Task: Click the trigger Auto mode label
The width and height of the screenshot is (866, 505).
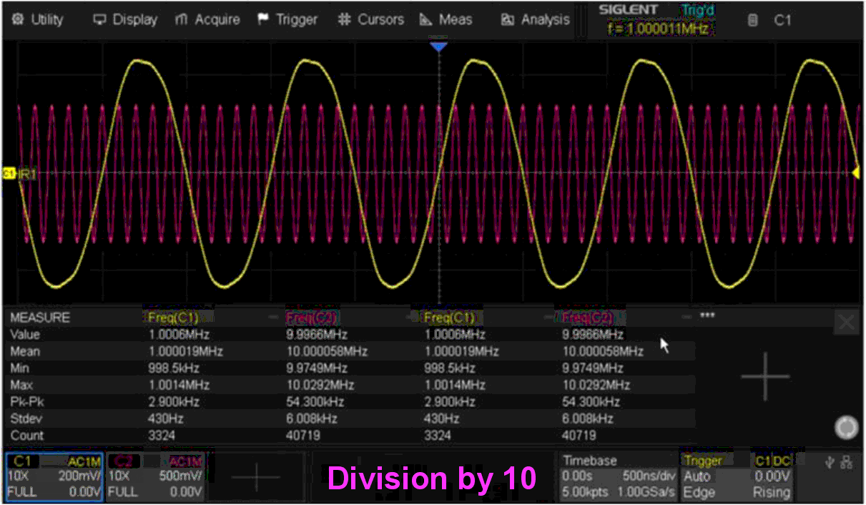Action: coord(697,476)
